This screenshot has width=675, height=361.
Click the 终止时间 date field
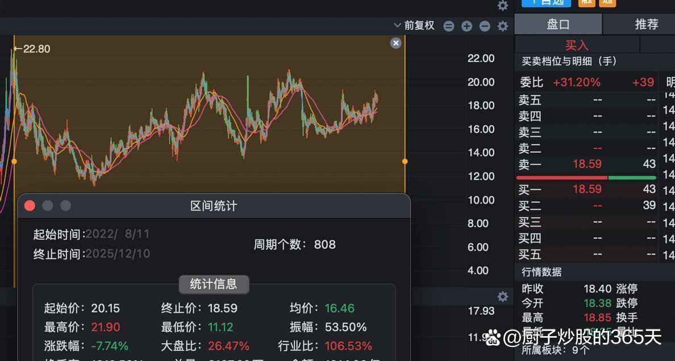click(x=118, y=254)
